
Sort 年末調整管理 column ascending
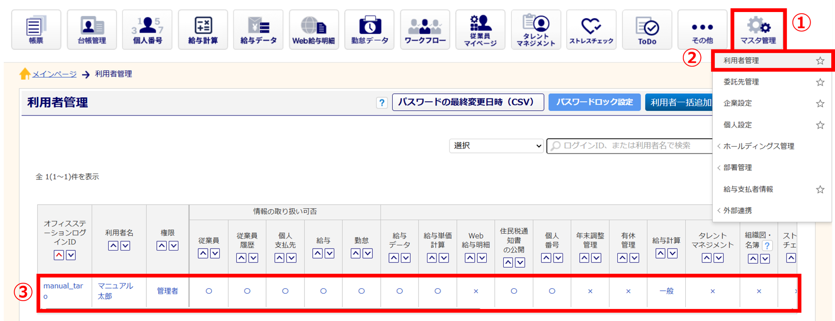pyautogui.click(x=584, y=258)
